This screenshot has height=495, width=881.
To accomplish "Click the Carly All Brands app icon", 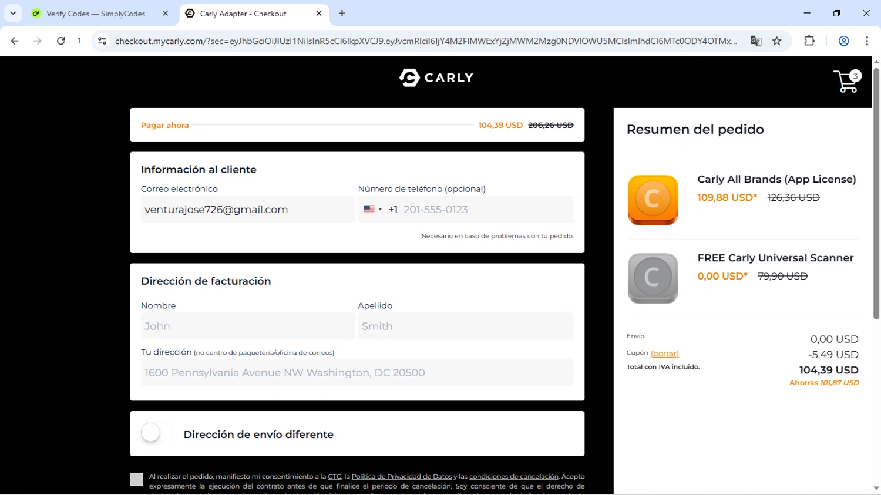I will tap(653, 200).
